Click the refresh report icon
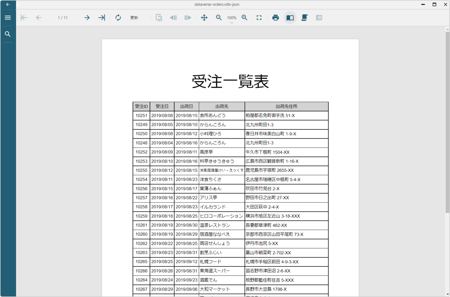This screenshot has height=297, width=450. (x=118, y=18)
